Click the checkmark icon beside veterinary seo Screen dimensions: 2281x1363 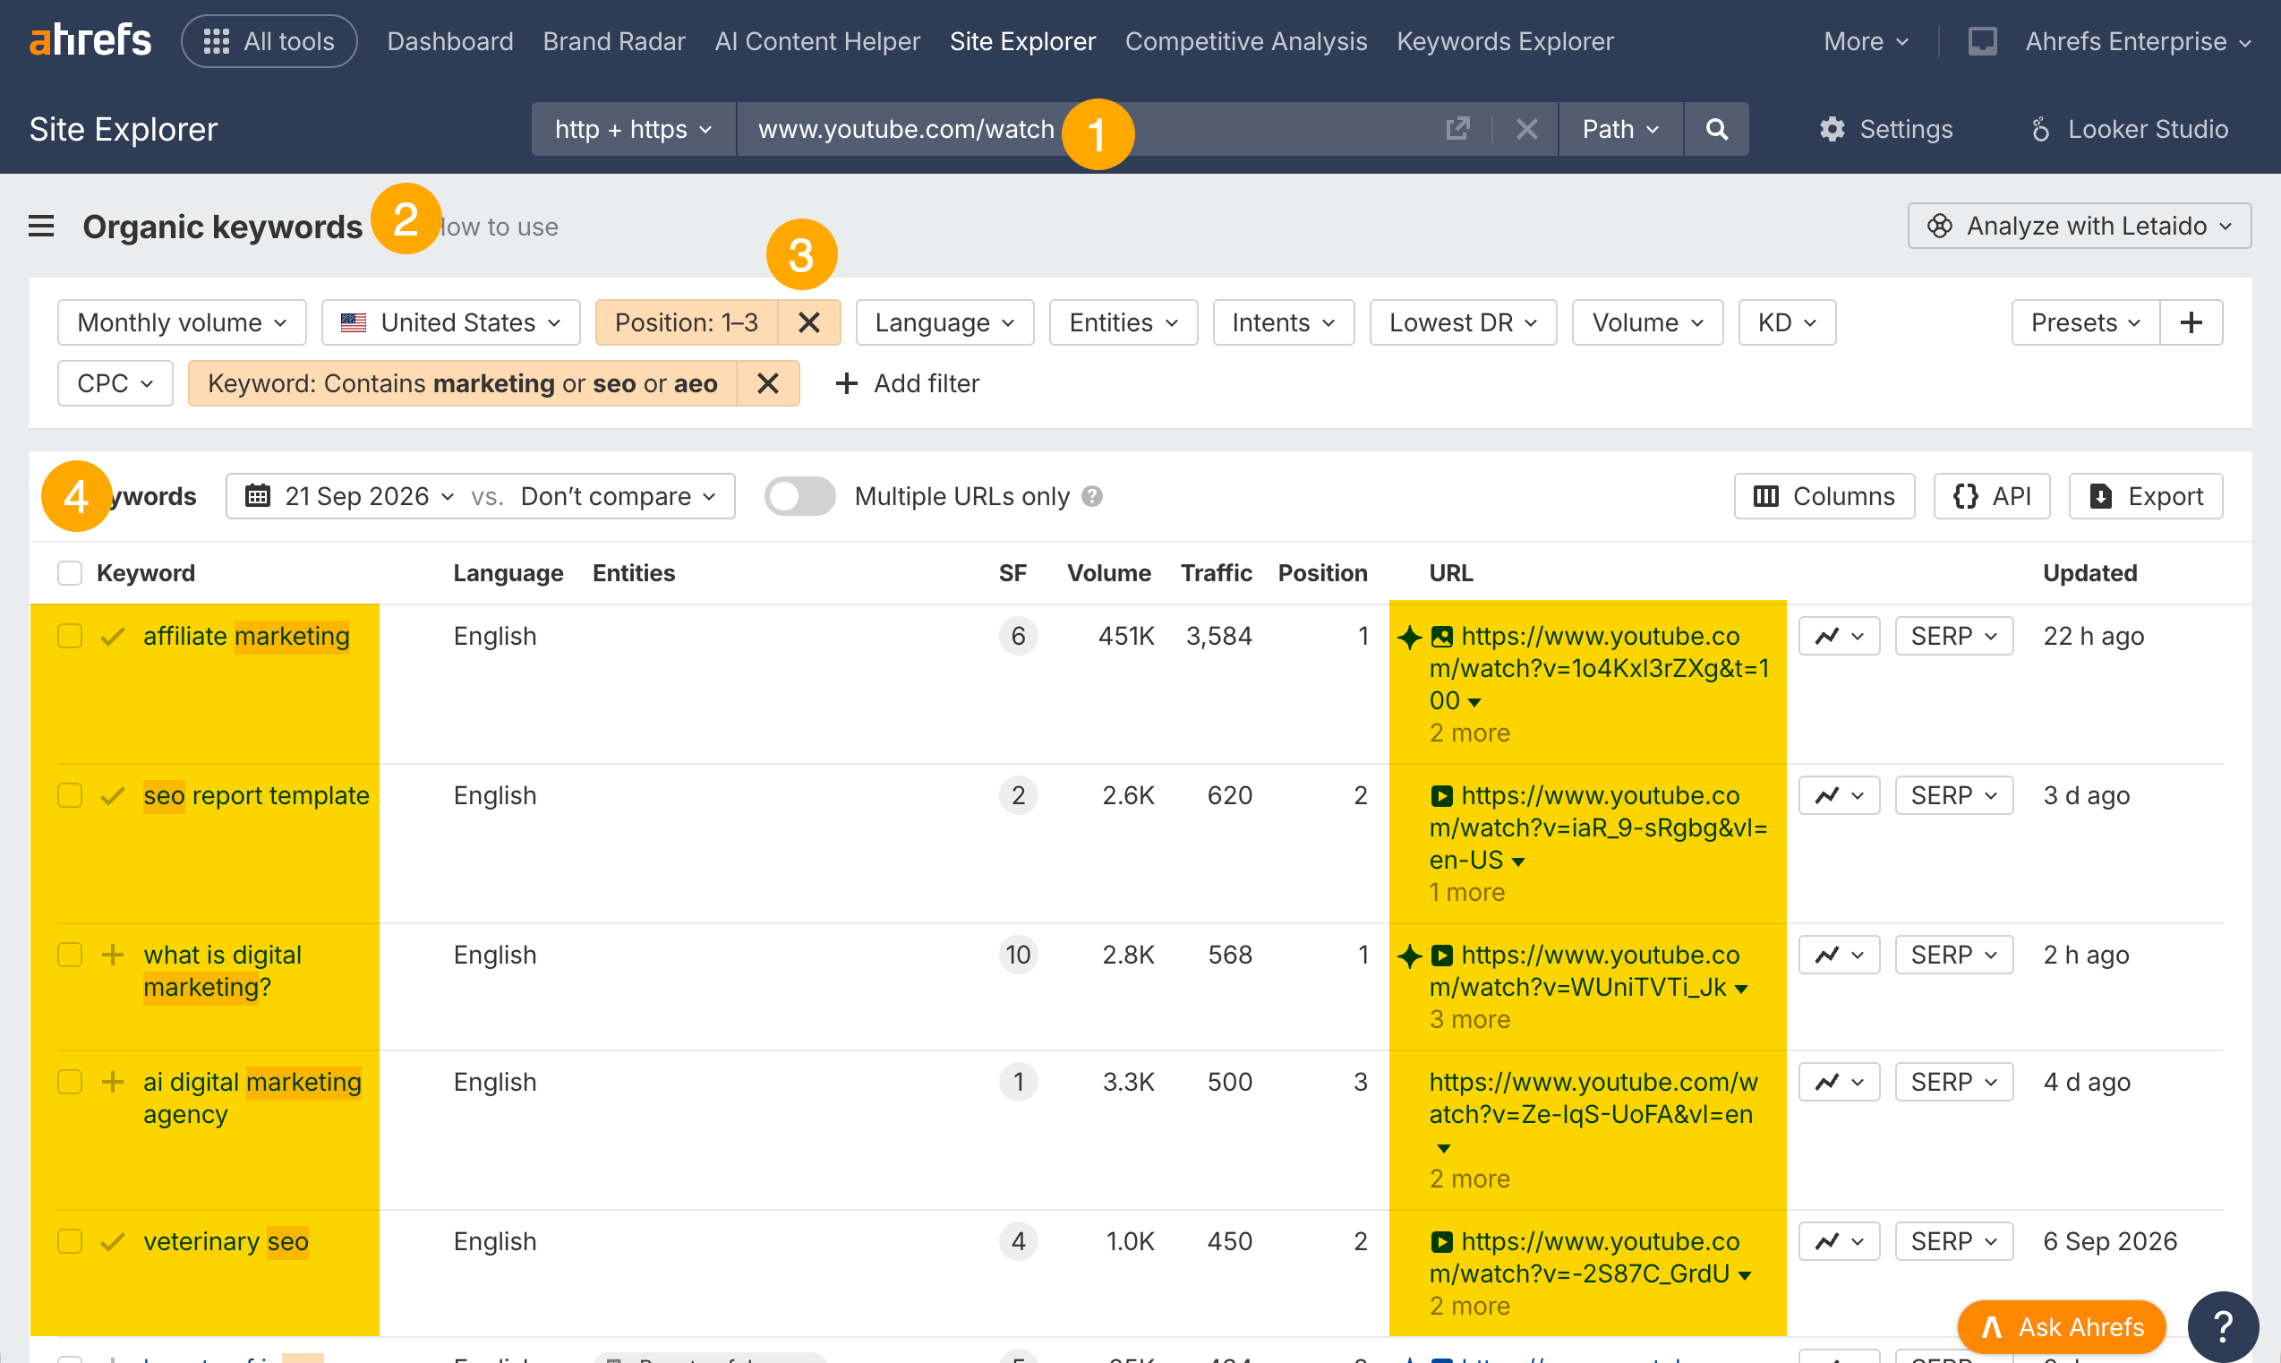coord(113,1242)
